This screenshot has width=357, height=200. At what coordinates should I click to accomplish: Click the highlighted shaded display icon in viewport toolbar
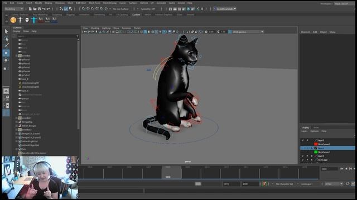click(145, 32)
